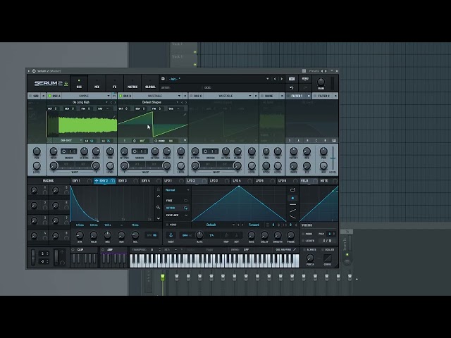Enable the OSC C oscillator
451x338 pixels.
click(x=192, y=96)
